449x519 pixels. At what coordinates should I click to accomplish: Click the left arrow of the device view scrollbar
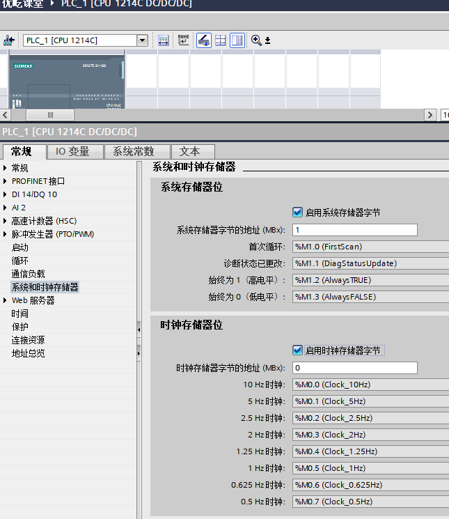coord(5,115)
